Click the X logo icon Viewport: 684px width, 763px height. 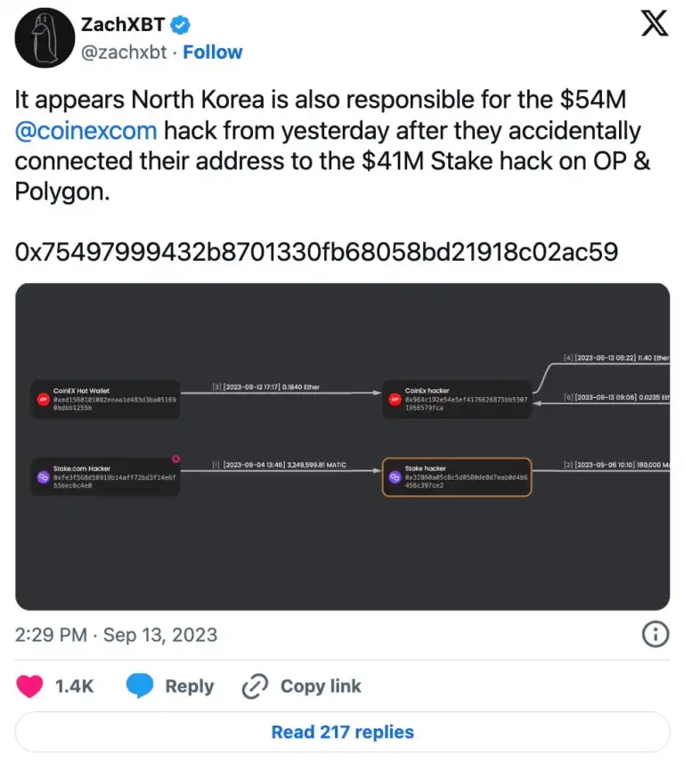click(x=655, y=24)
